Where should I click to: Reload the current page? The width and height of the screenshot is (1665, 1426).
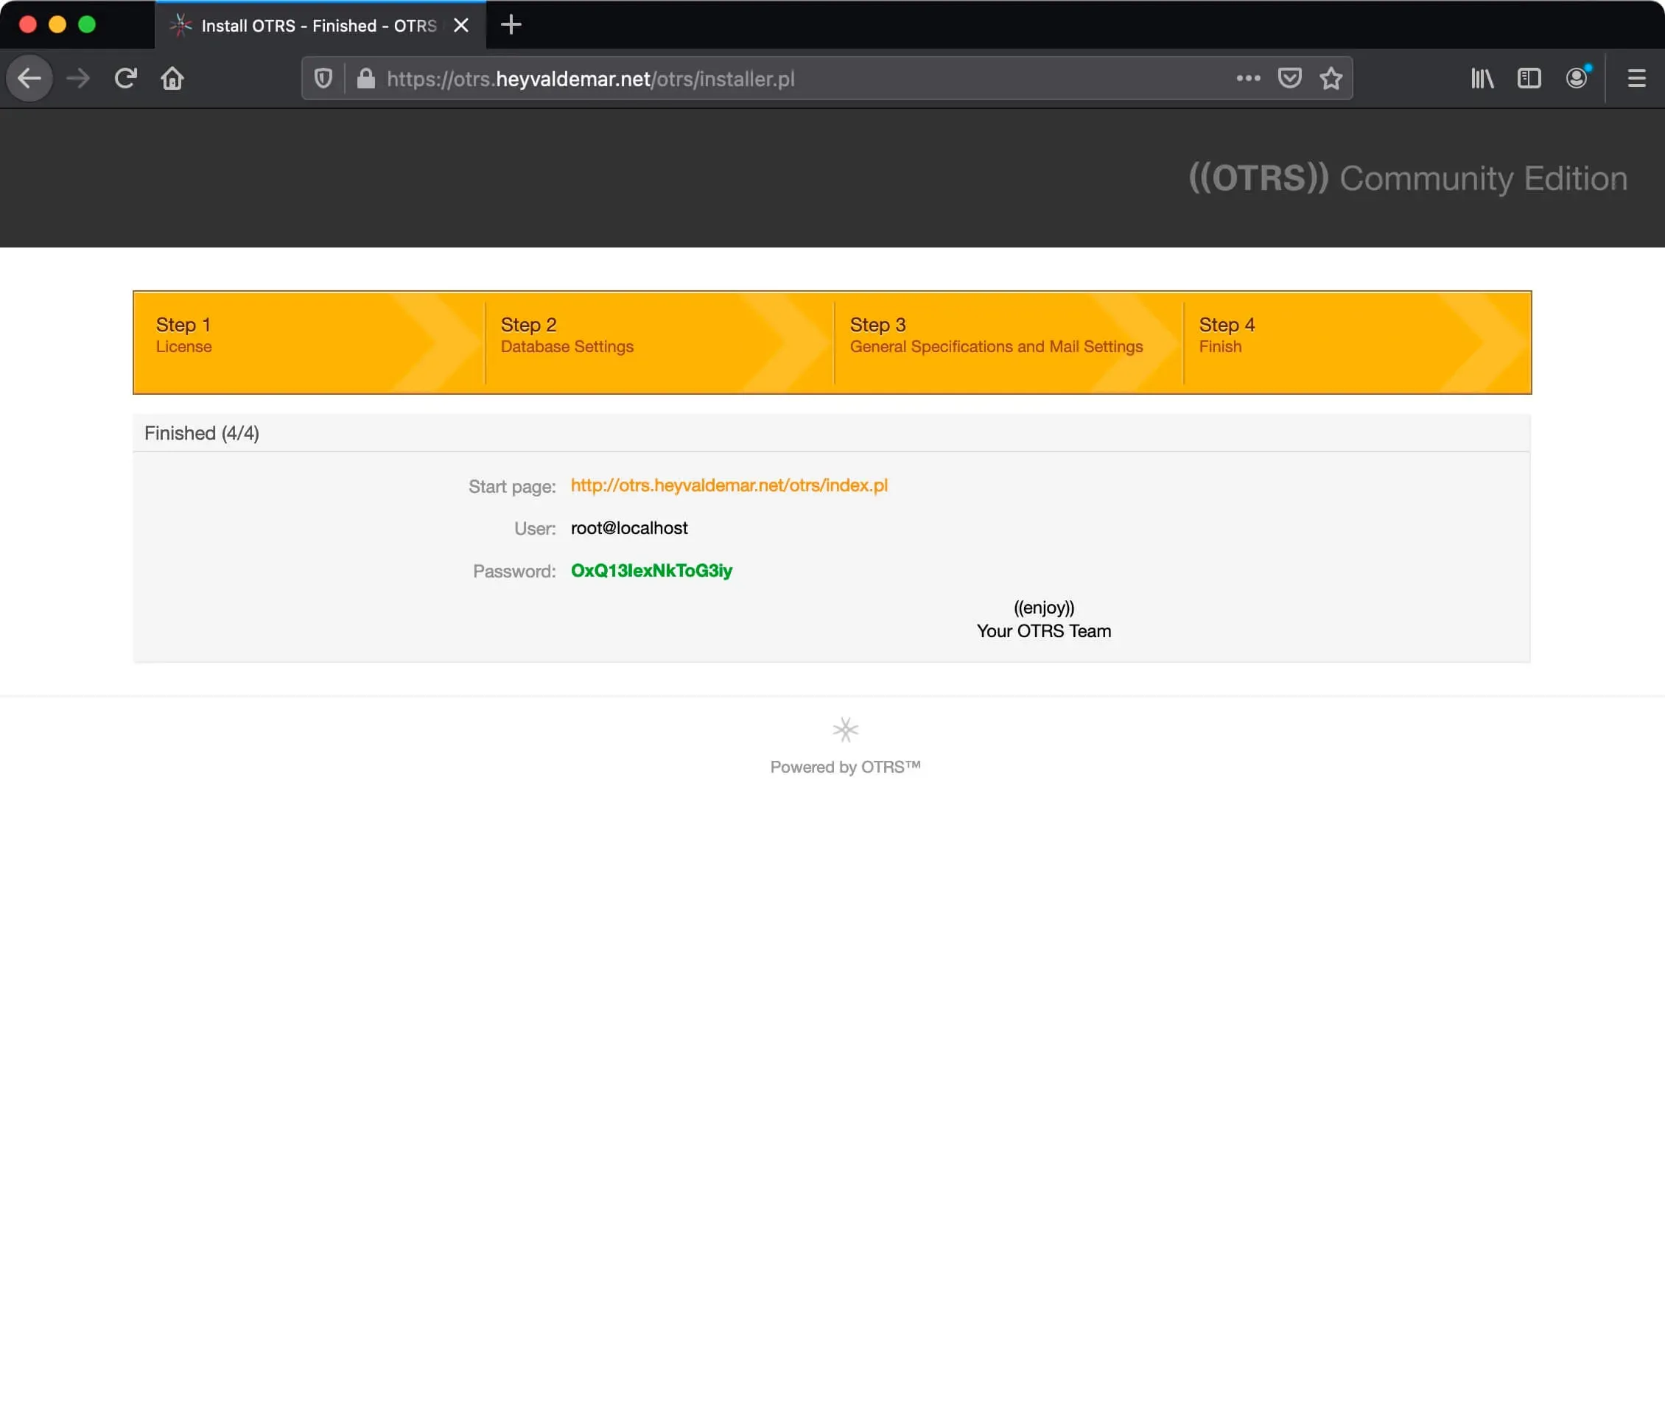click(x=125, y=78)
